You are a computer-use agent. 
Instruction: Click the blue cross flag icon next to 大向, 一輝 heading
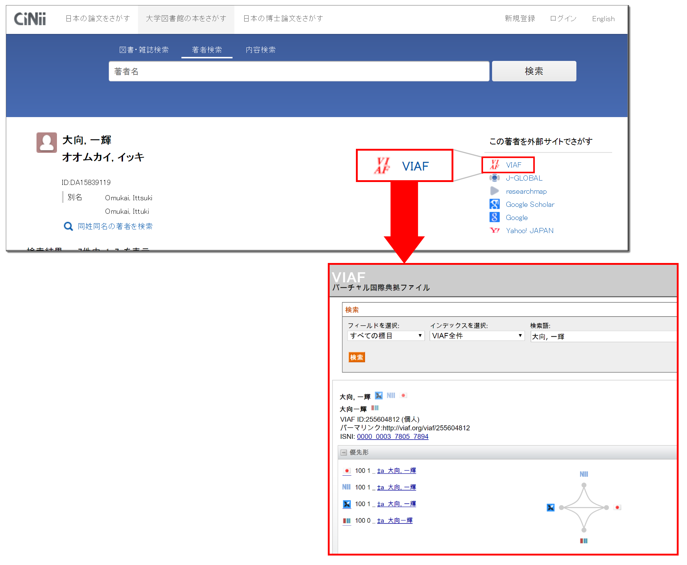point(379,395)
